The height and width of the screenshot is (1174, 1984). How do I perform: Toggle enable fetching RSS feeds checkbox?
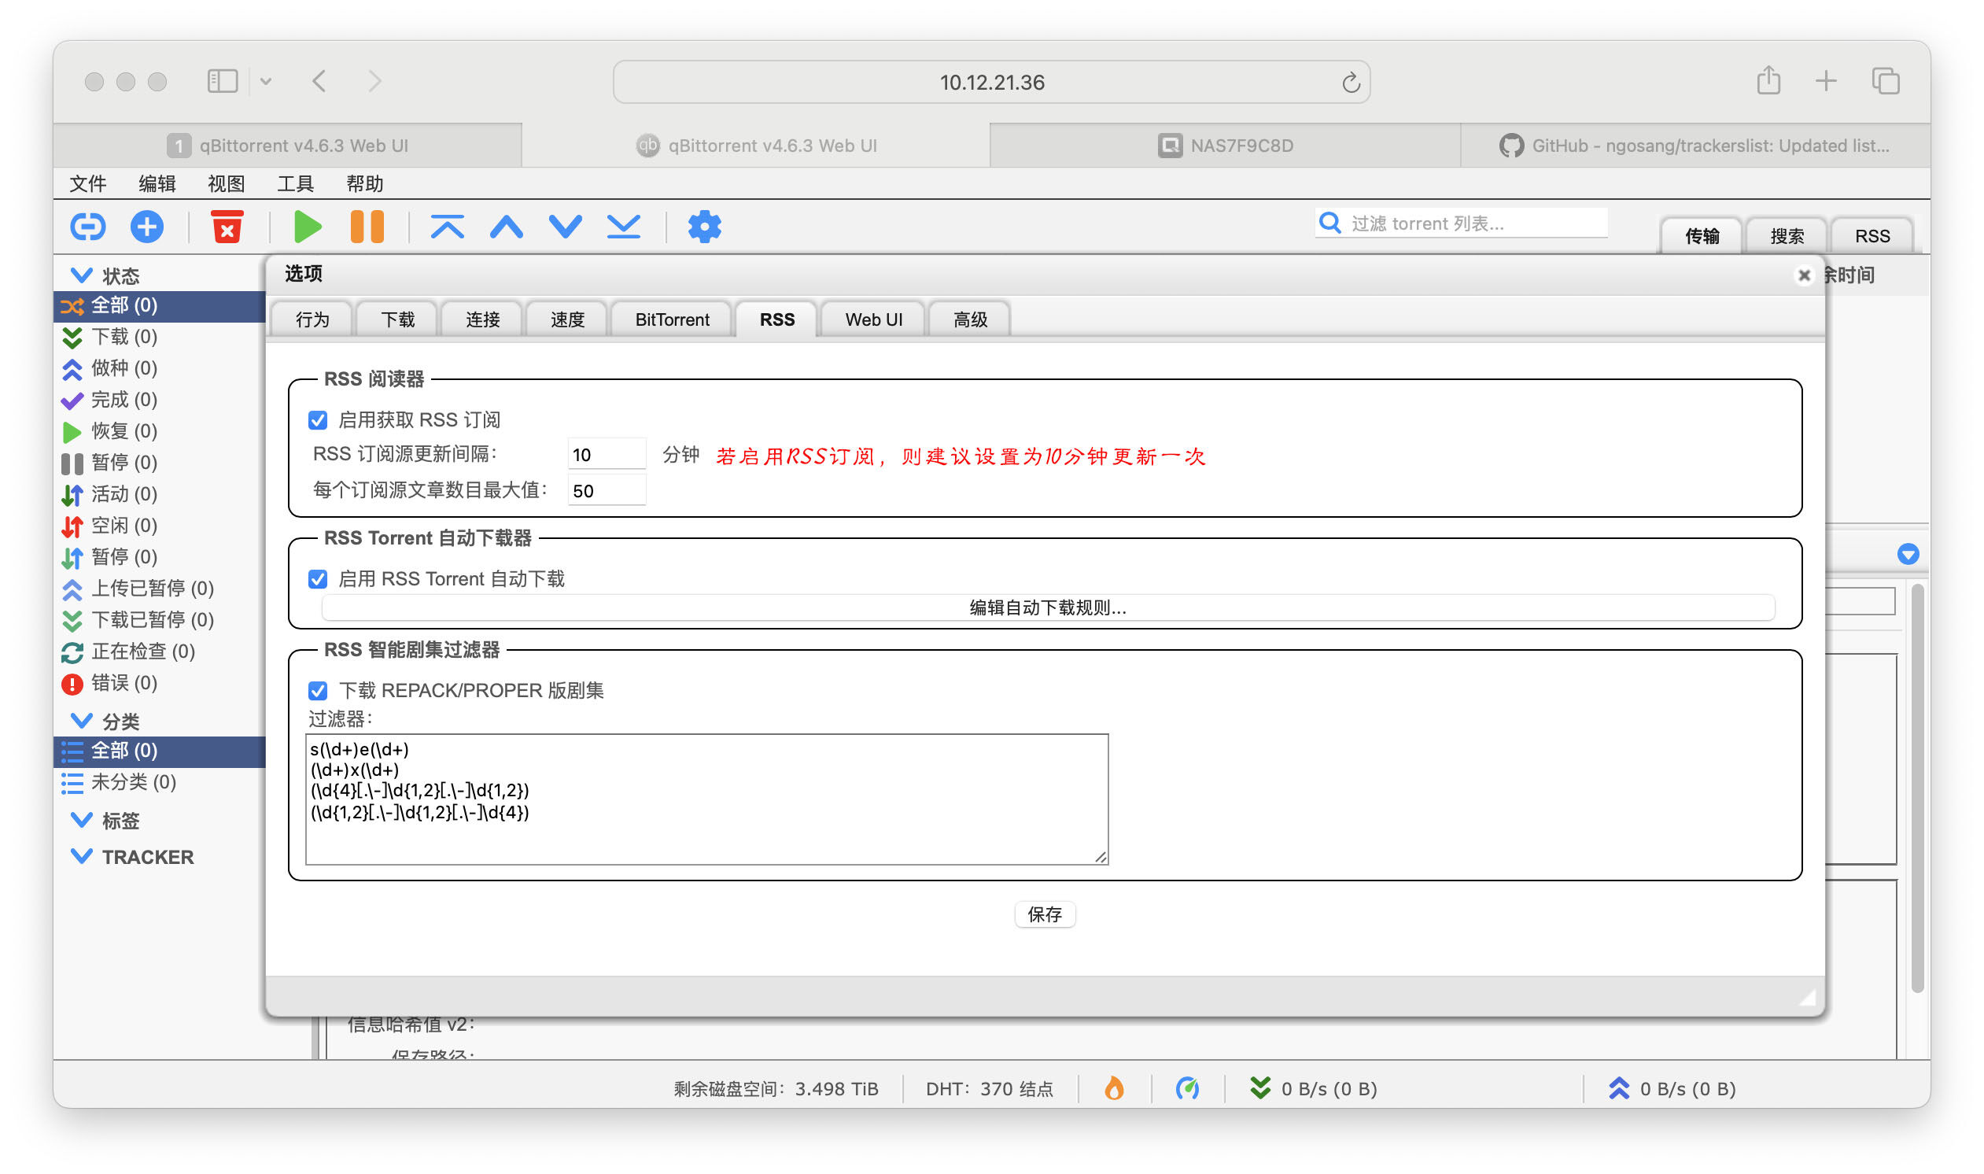tap(318, 419)
